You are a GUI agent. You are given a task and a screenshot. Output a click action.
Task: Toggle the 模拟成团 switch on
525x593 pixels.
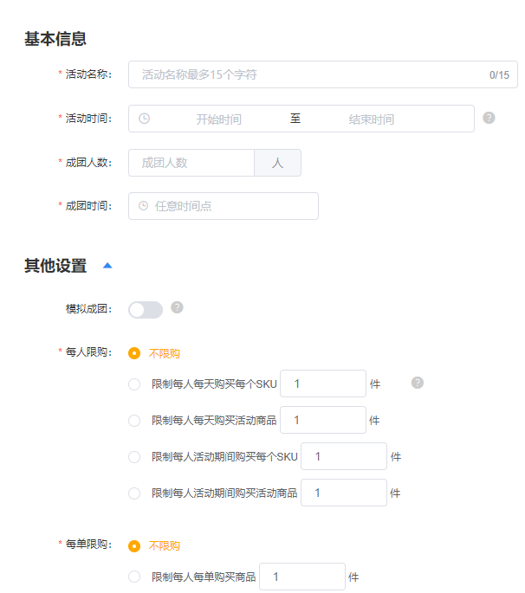(x=146, y=310)
